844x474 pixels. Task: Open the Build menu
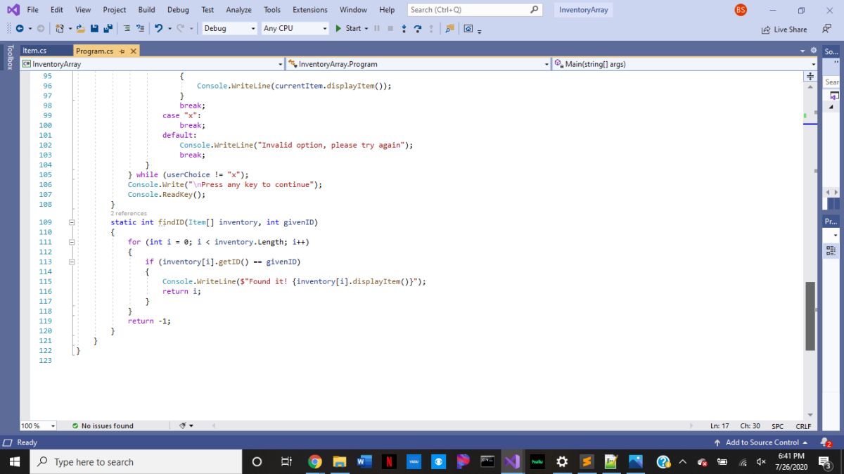click(x=146, y=10)
